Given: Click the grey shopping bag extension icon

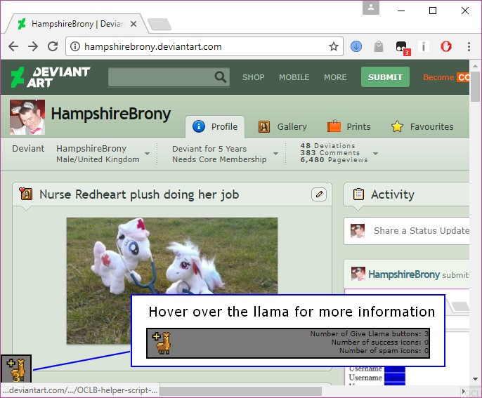Looking at the screenshot, I should point(379,46).
